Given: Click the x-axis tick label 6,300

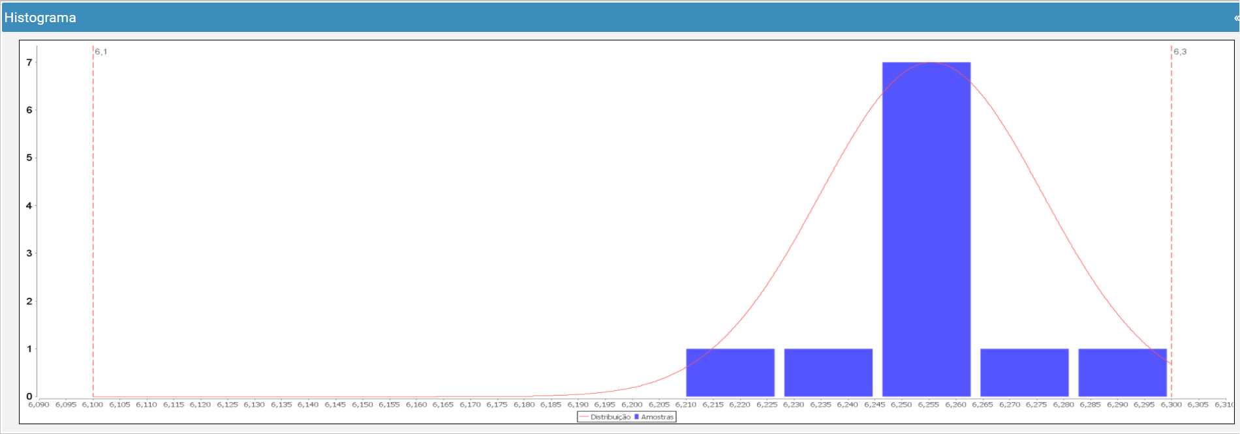Looking at the screenshot, I should pos(1171,405).
